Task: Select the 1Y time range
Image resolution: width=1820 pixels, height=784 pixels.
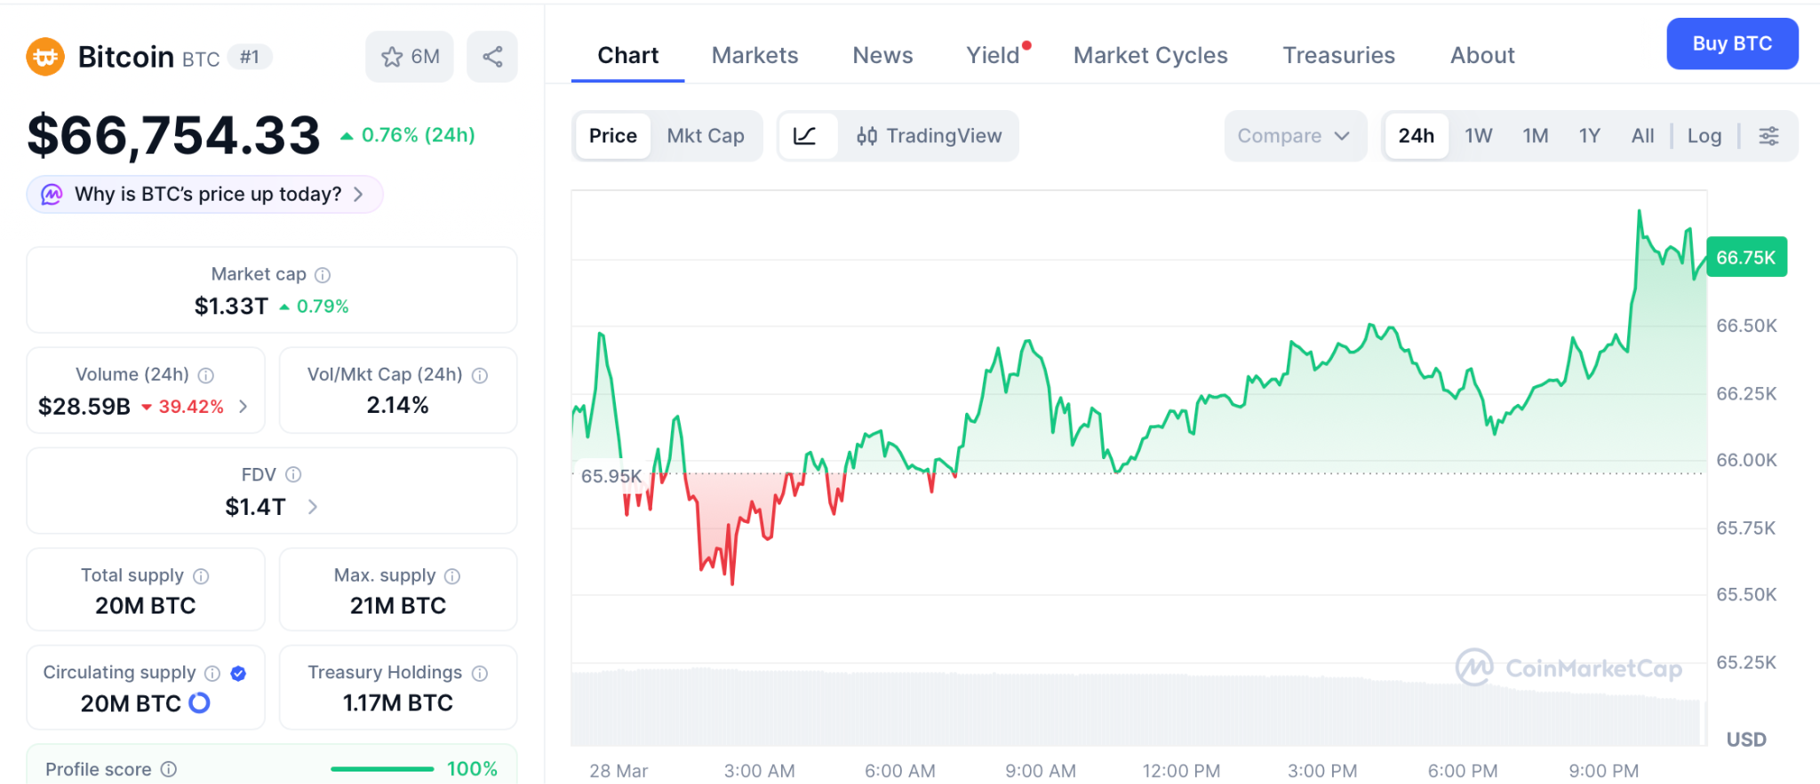Action: pos(1589,136)
